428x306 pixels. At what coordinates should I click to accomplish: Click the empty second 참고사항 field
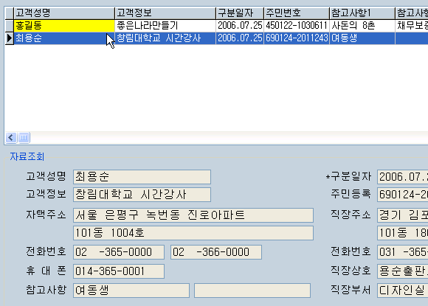click(252, 291)
